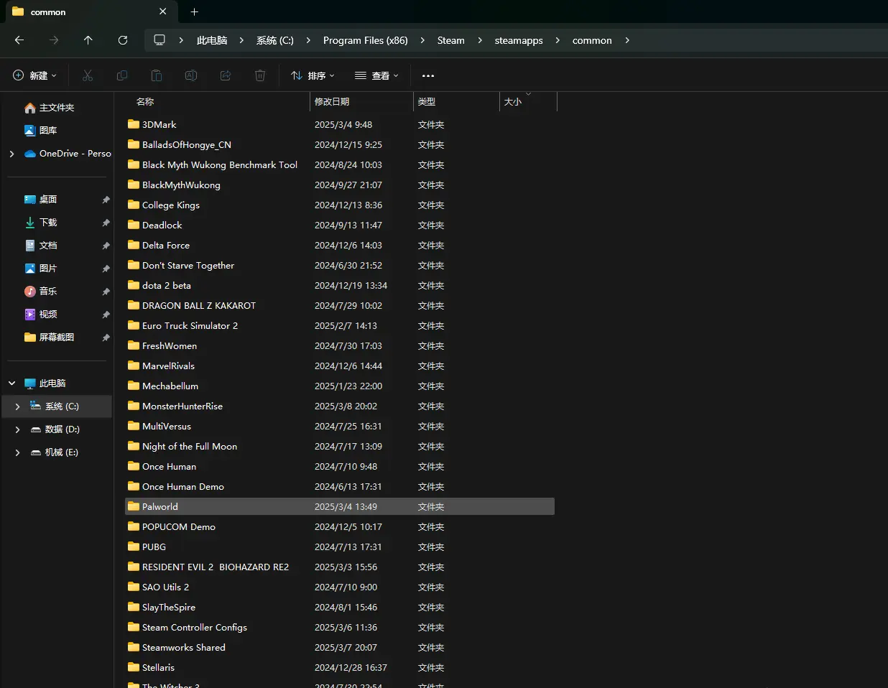Click the Copy icon in toolbar
The width and height of the screenshot is (888, 688).
[122, 75]
